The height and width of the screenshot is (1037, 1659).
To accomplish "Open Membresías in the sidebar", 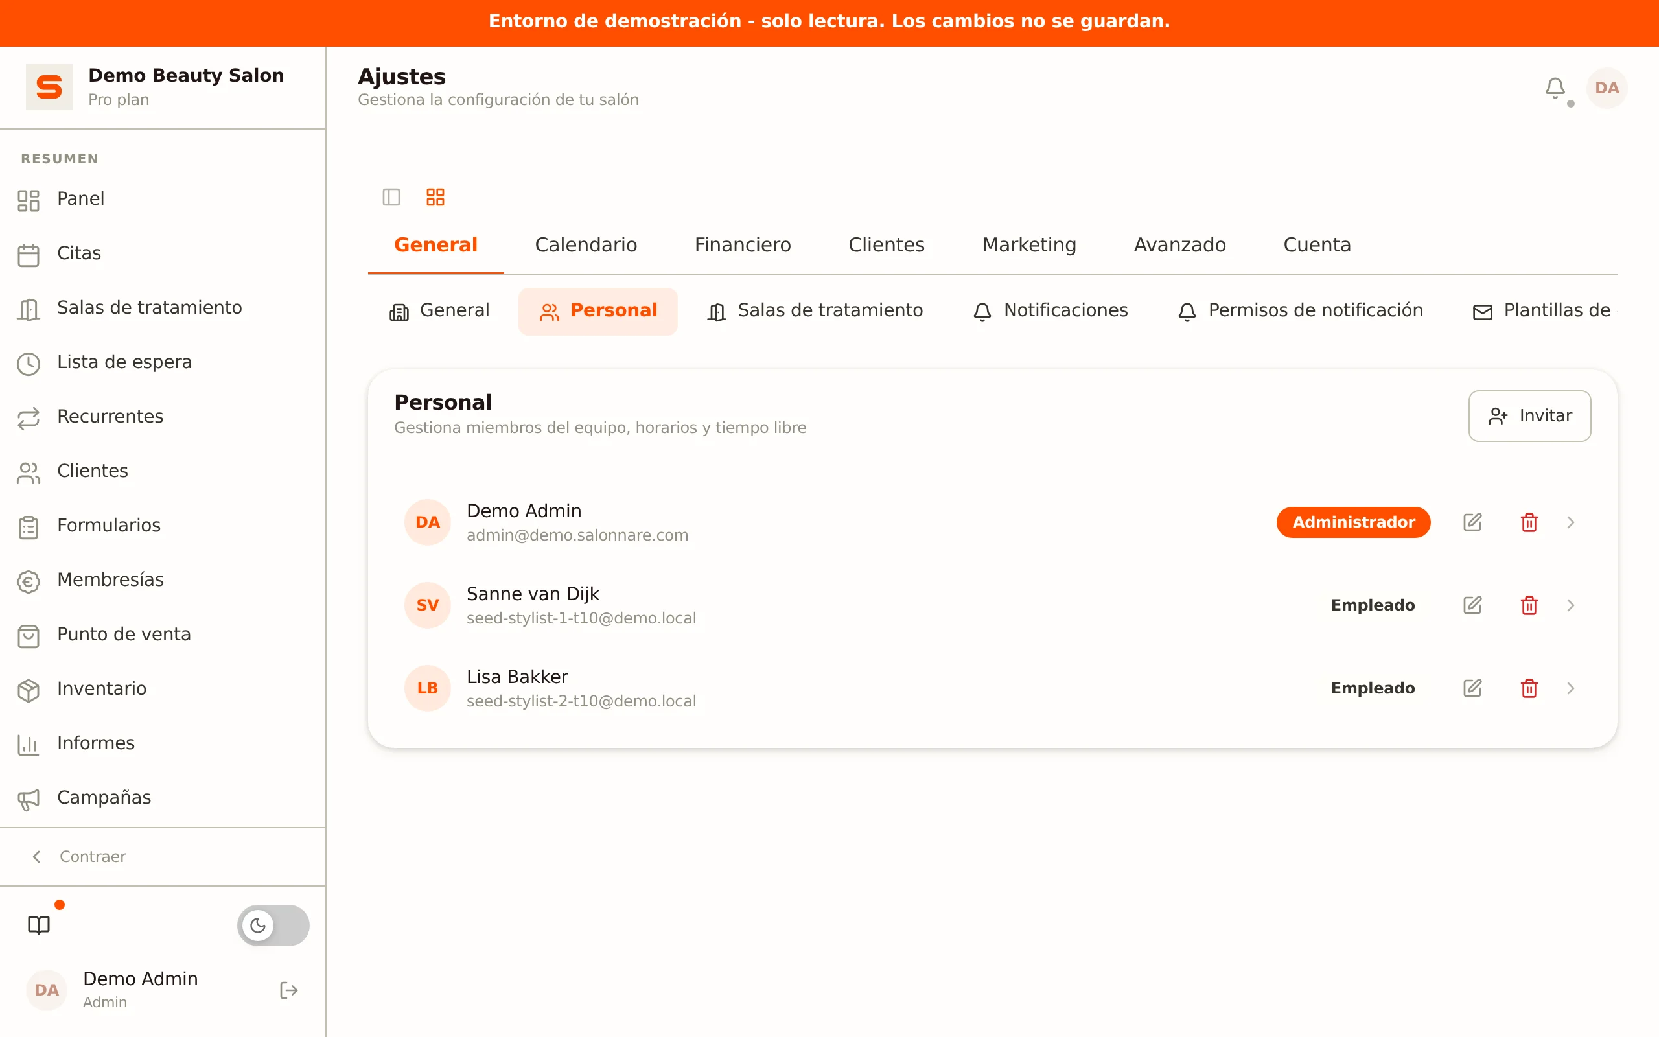I will (163, 580).
